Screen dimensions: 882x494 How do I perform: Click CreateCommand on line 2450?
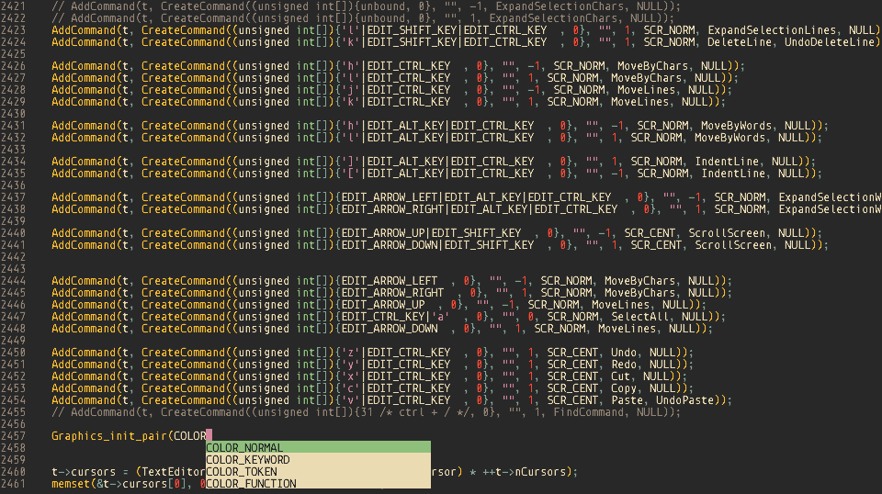point(184,353)
